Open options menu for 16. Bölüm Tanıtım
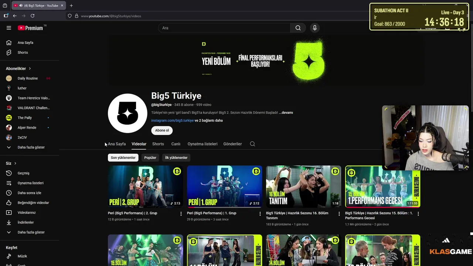 [x=339, y=214]
